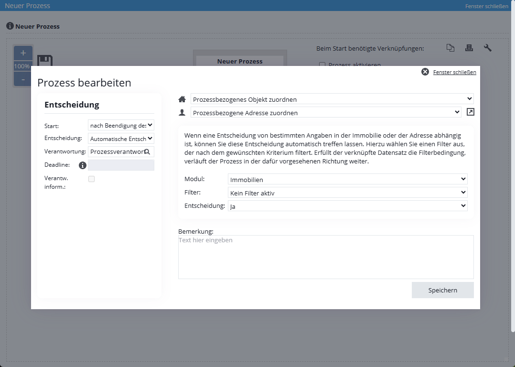This screenshot has width=515, height=367.
Task: Click into the Bemerkung text area
Action: click(325, 257)
